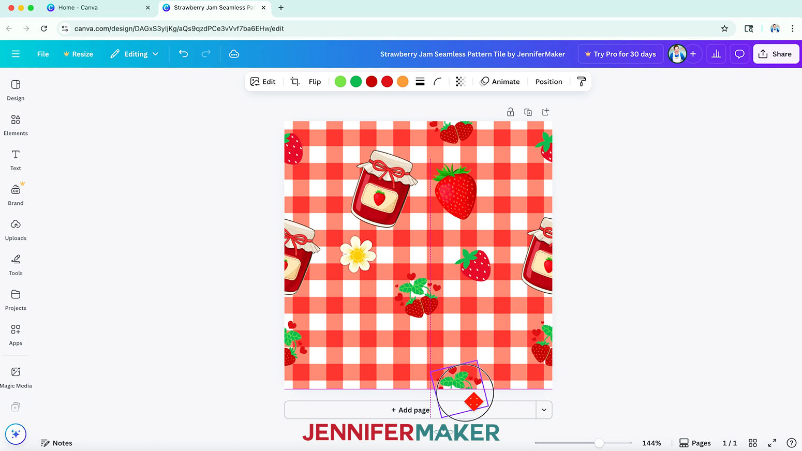This screenshot has width=802, height=451.
Task: Open the Brand panel
Action: click(16, 195)
